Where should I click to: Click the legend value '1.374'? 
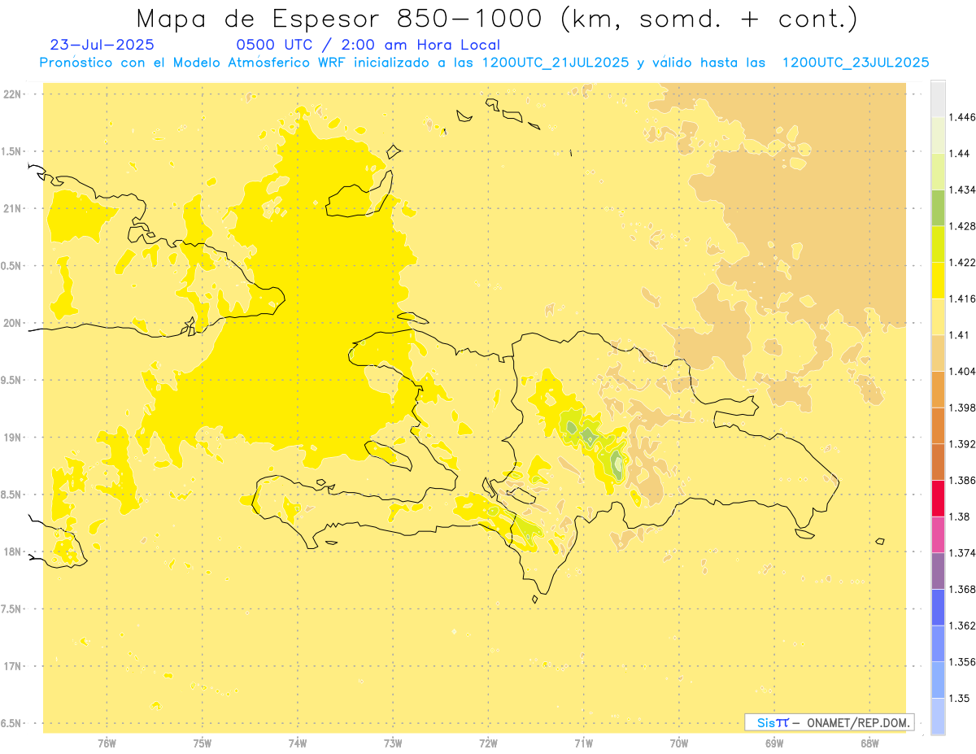pos(962,552)
